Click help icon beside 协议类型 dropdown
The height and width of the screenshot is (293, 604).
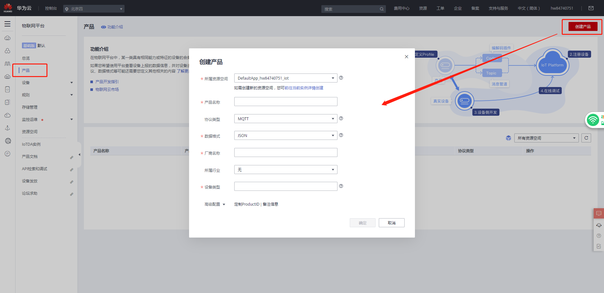(x=341, y=118)
